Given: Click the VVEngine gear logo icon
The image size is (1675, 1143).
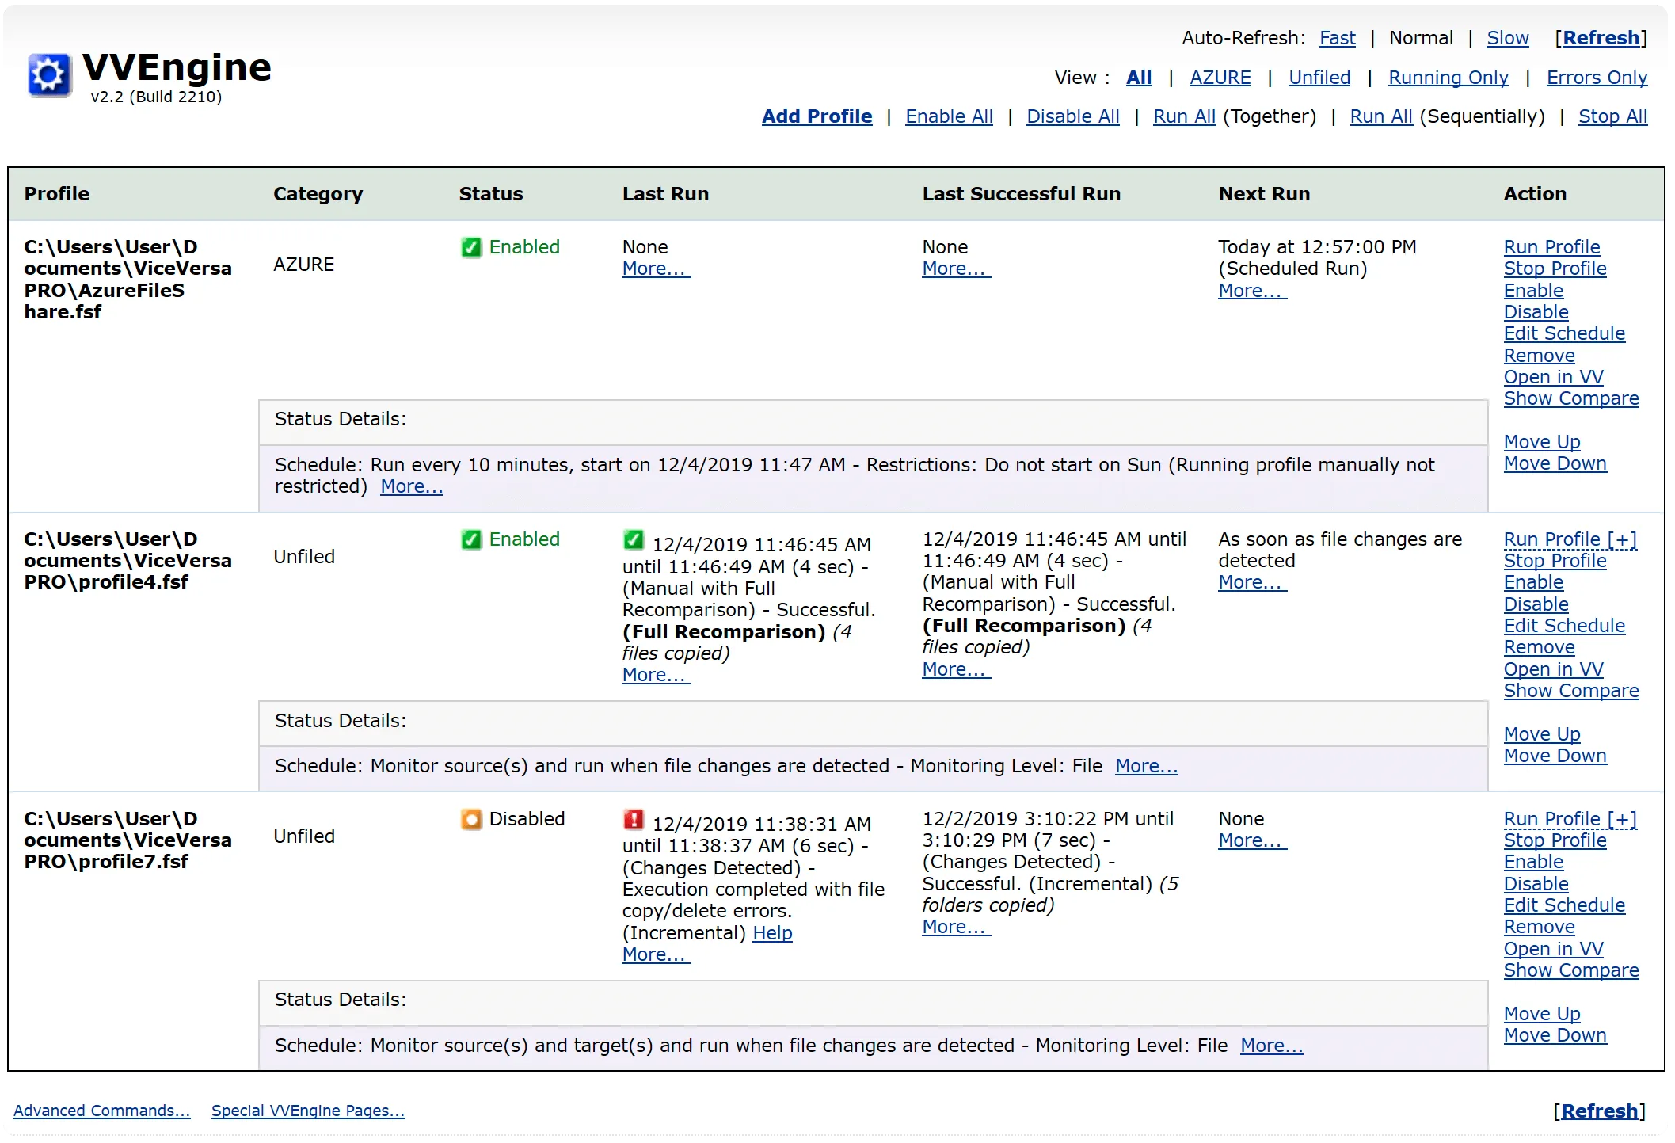Looking at the screenshot, I should (49, 75).
